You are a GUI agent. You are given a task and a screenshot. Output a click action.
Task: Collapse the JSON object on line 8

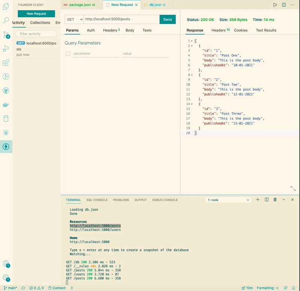(x=192, y=75)
